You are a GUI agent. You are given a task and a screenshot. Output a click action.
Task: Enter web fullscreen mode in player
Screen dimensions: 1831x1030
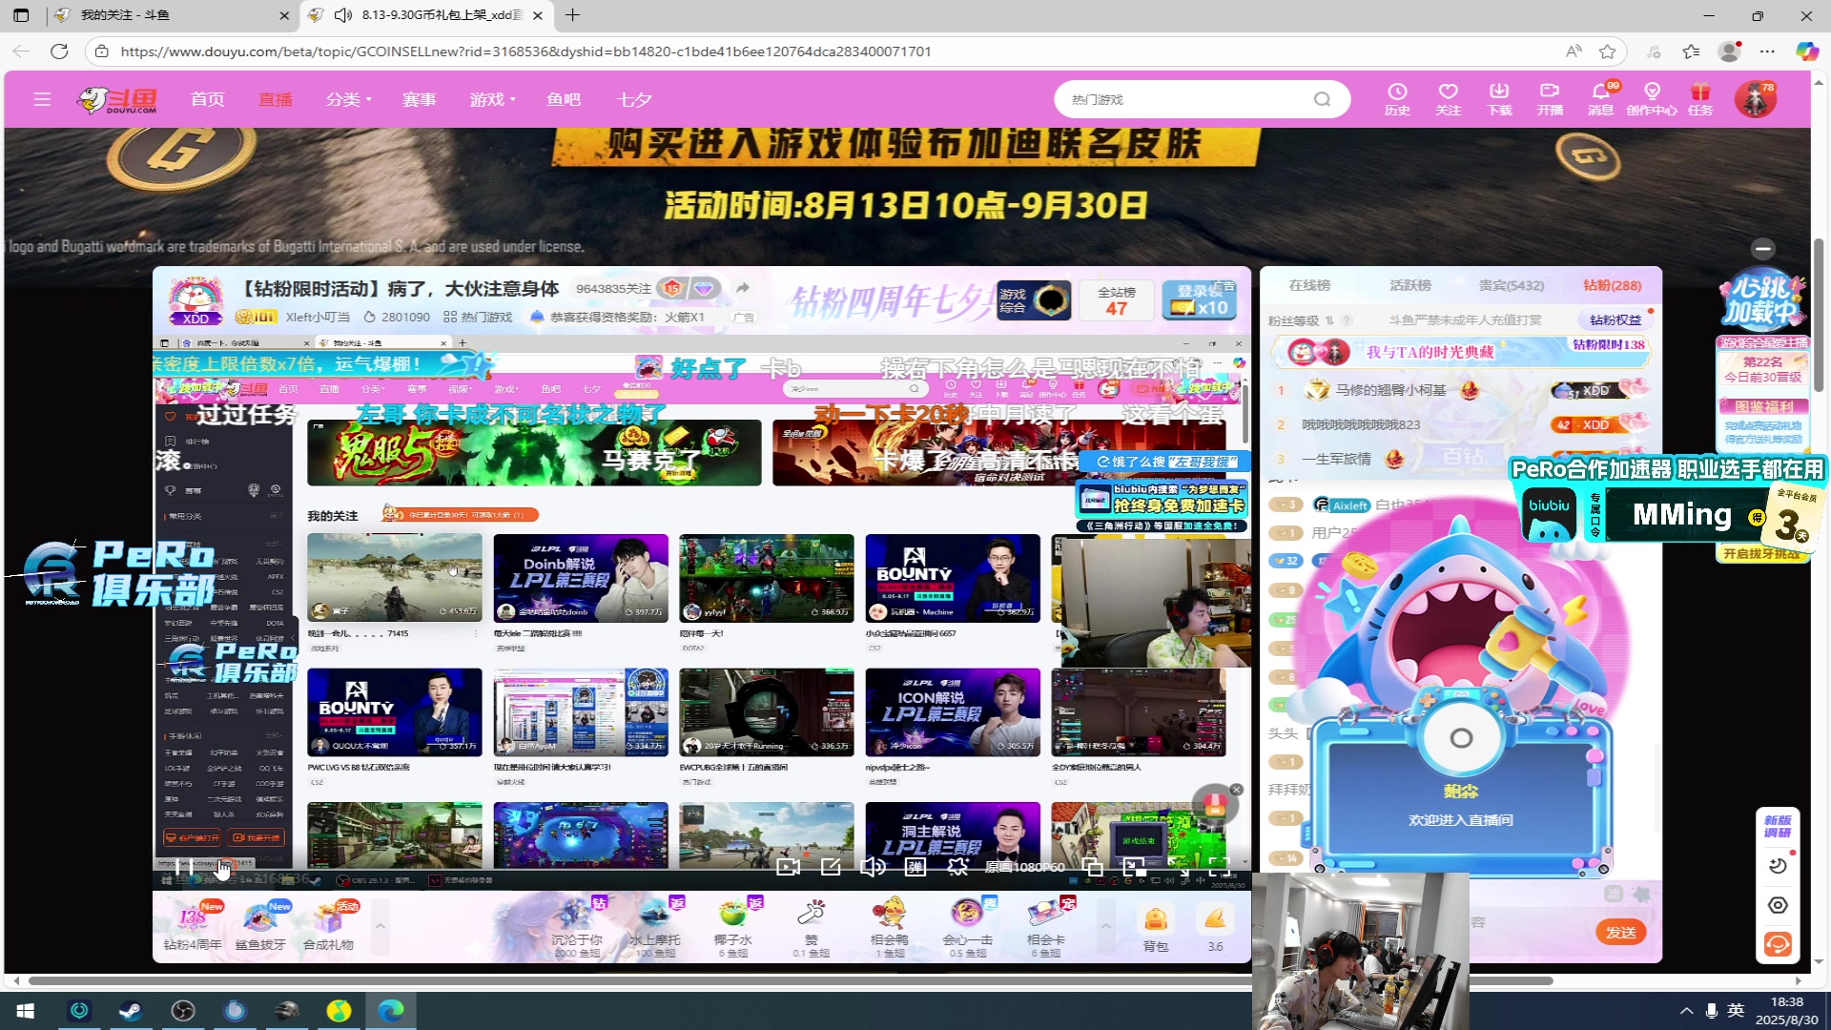click(x=1178, y=867)
